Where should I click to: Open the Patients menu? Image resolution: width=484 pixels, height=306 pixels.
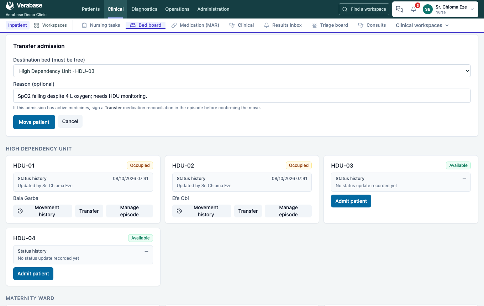point(91,9)
